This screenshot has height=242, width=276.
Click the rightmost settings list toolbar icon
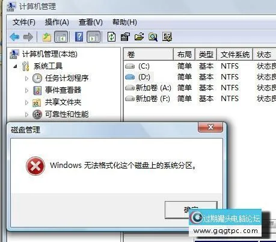(167, 37)
